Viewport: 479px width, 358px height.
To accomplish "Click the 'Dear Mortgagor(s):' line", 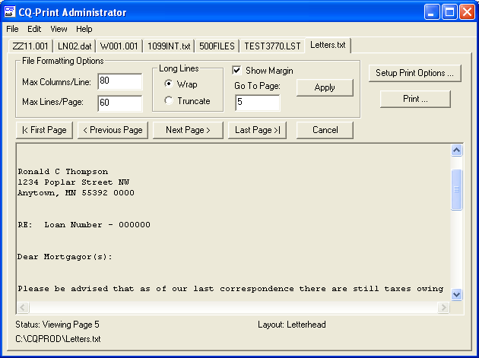I will [x=65, y=257].
